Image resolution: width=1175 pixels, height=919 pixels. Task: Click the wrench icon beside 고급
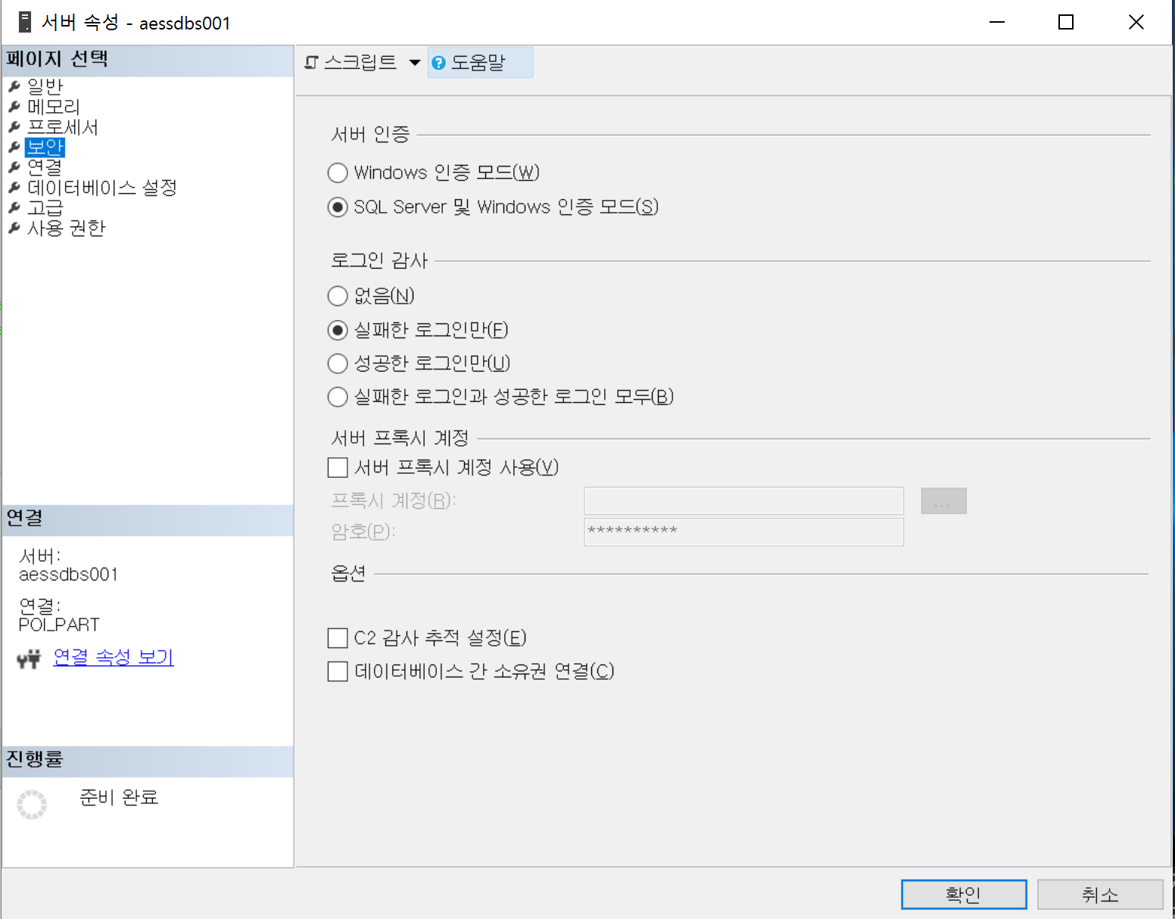point(14,207)
